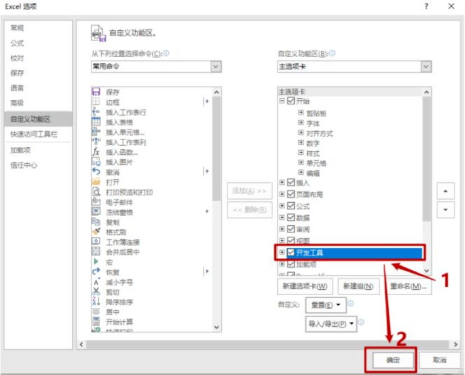The height and width of the screenshot is (375, 465).
Task: Click the Open (打开) folder icon
Action: 96,182
